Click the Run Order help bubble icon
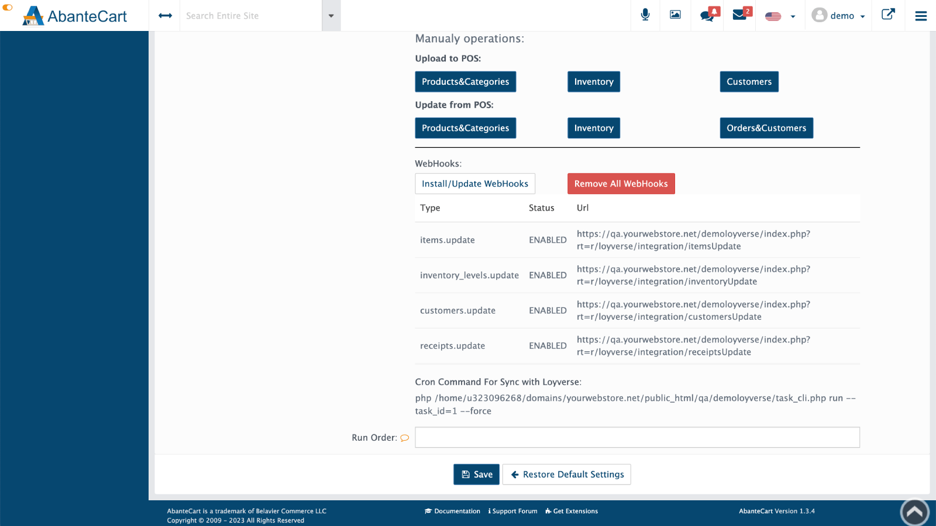 (404, 438)
